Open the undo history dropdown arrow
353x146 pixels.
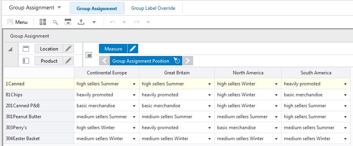click(124, 22)
